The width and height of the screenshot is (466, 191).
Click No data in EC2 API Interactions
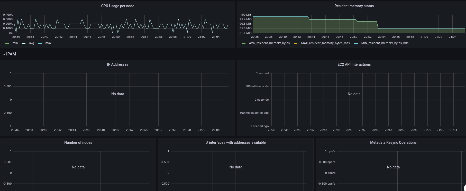354,94
